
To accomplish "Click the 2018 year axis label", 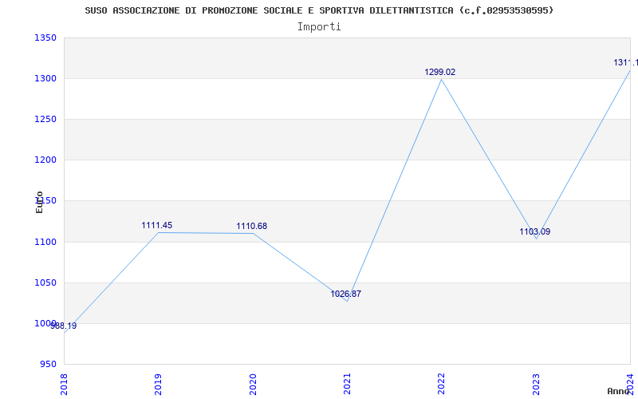I will [64, 385].
